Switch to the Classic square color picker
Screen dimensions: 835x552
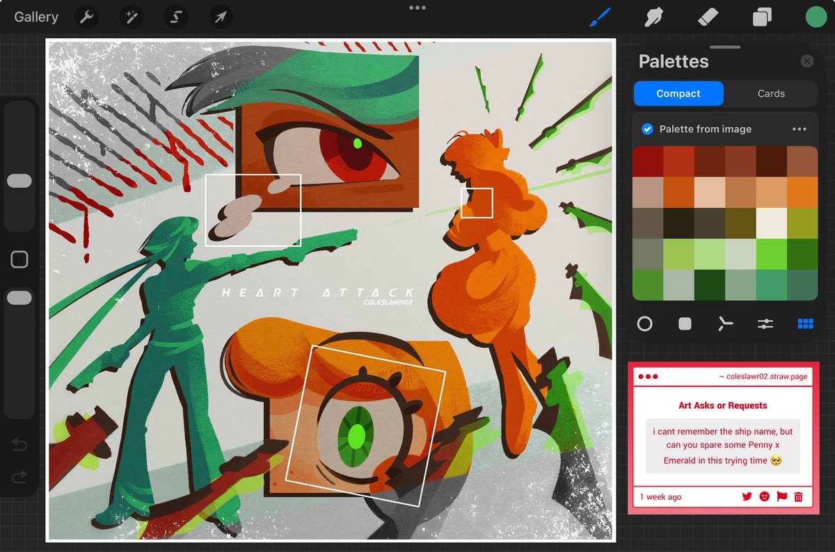tap(685, 323)
